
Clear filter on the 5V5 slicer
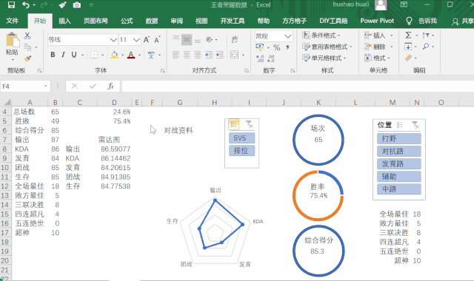(x=250, y=124)
